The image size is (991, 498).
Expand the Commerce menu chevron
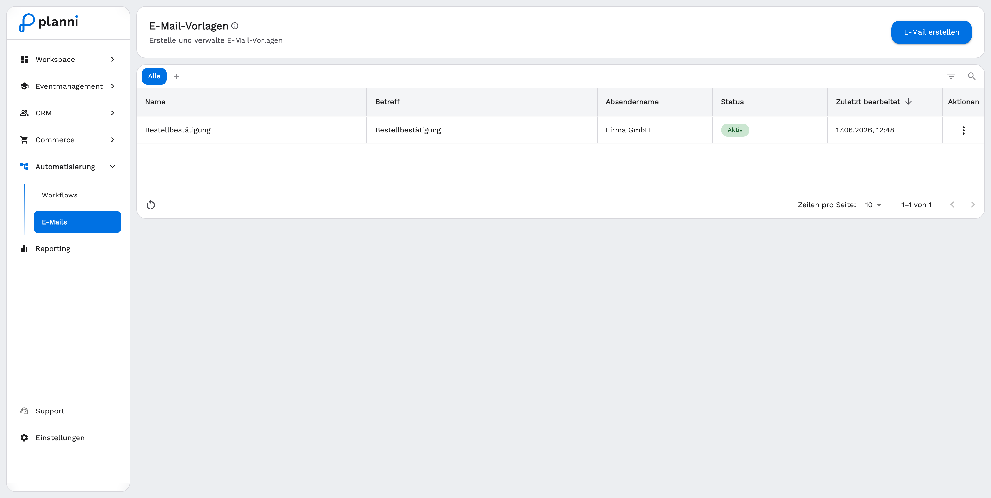coord(113,140)
